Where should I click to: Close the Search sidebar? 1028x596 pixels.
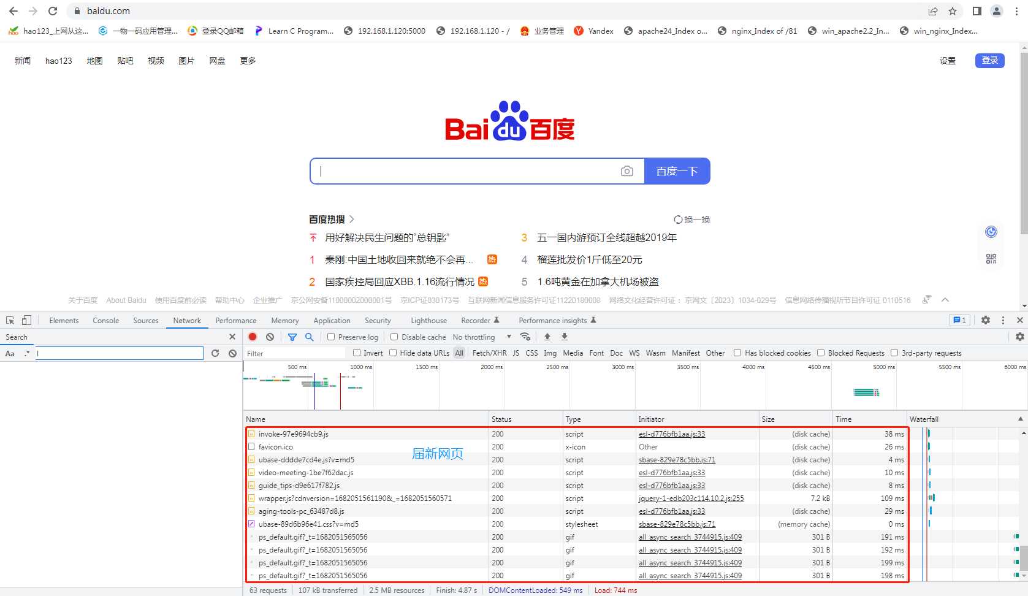(232, 337)
